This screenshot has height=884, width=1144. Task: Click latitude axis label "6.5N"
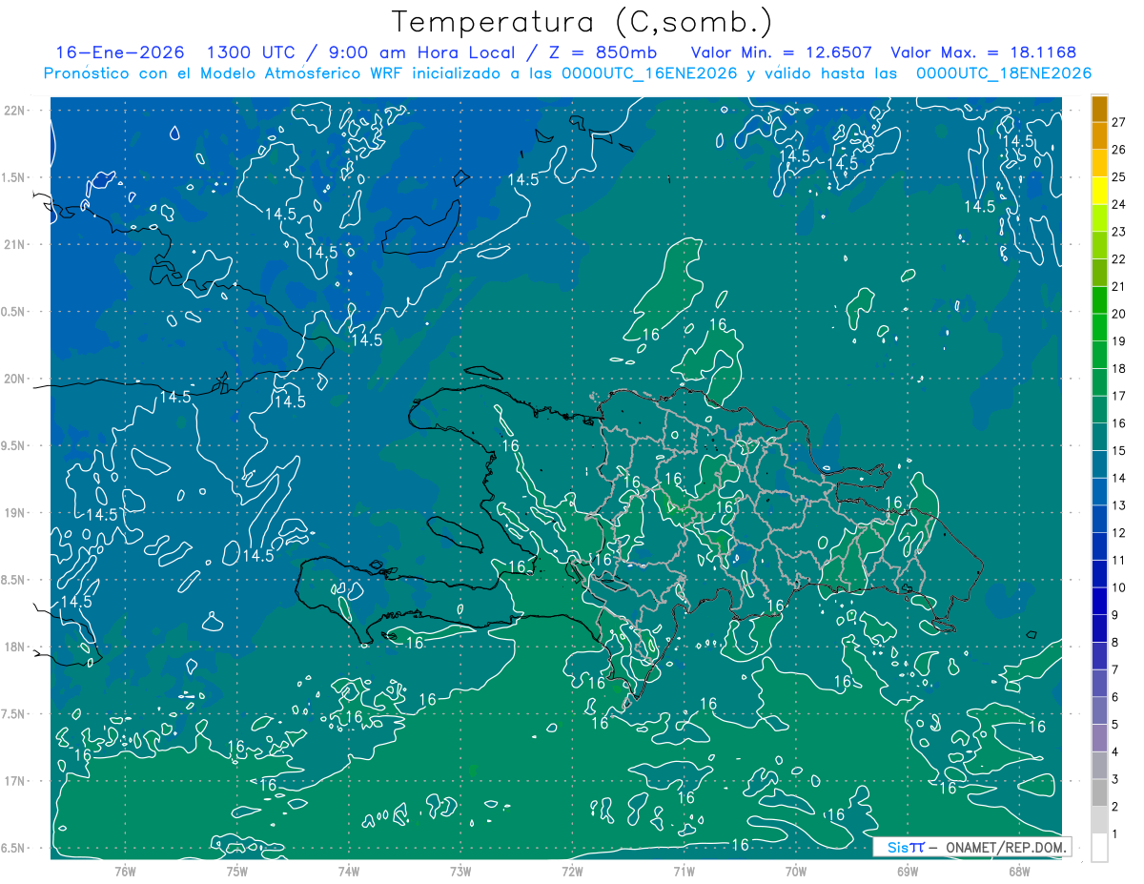[x=13, y=848]
